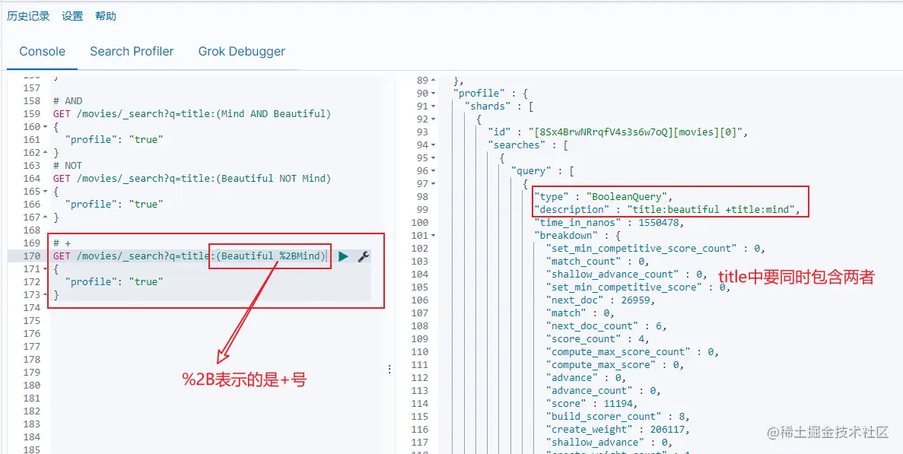
Task: Open 帮助 (Help)
Action: coord(106,16)
